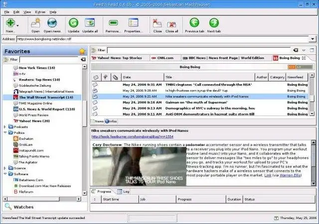
Task: Click the Update all toolbar icon
Action: (90, 23)
